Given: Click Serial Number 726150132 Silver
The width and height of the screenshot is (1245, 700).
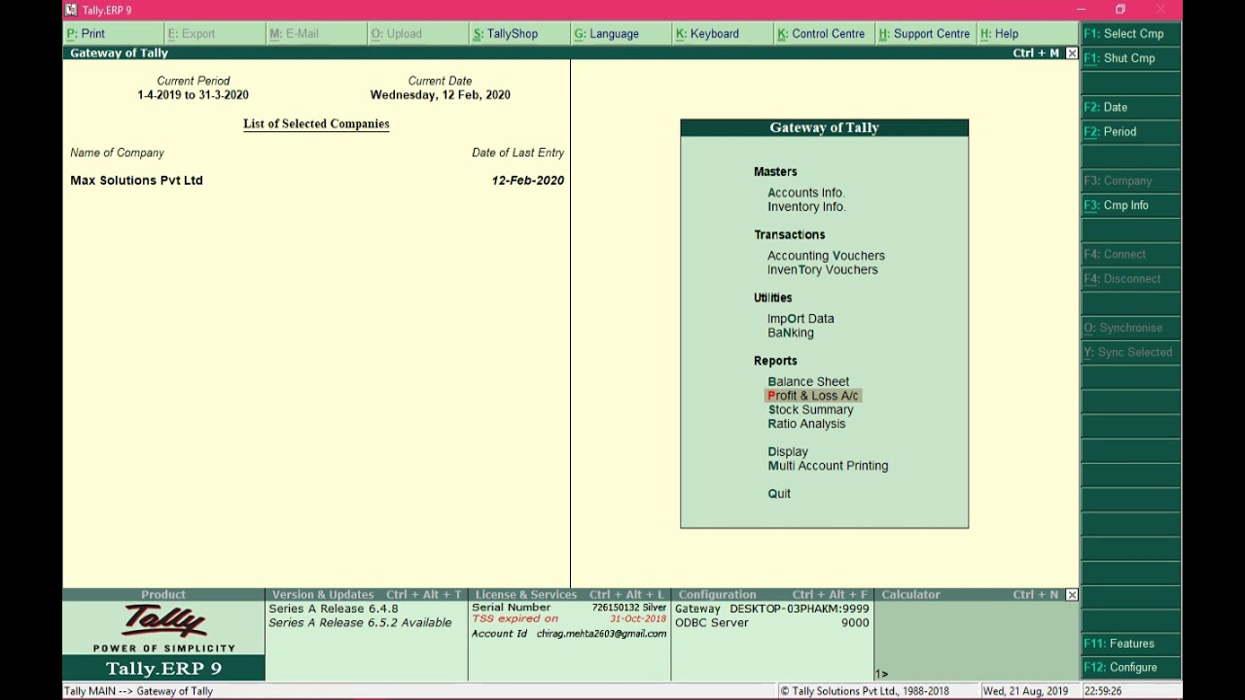Looking at the screenshot, I should coord(569,608).
